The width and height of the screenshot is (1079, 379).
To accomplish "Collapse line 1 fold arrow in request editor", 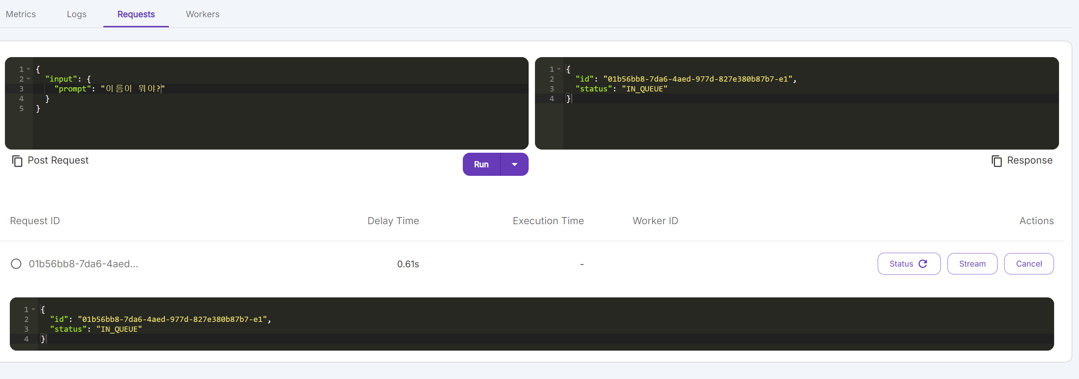I will point(28,69).
